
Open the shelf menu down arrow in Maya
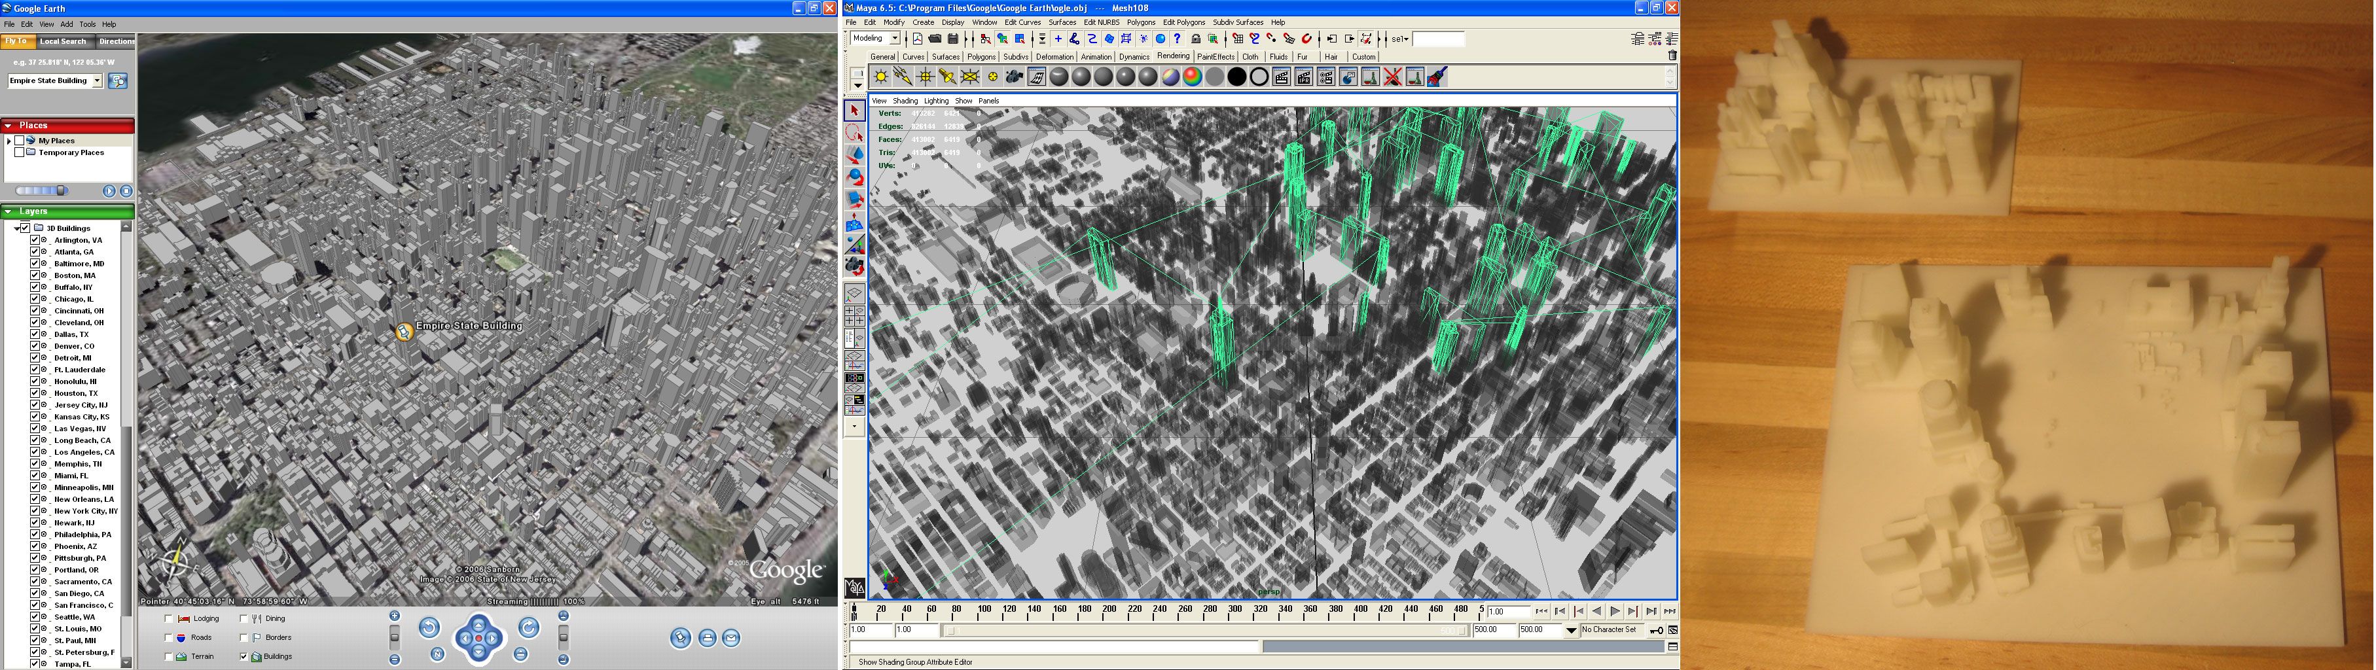click(x=857, y=86)
